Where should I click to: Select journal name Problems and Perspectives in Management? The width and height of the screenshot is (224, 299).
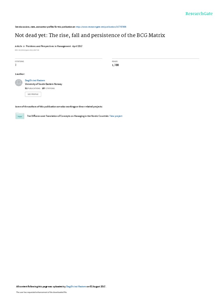pos(48,46)
